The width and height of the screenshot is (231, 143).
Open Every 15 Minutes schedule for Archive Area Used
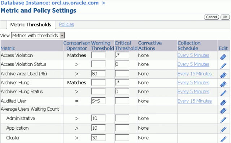click(195, 74)
